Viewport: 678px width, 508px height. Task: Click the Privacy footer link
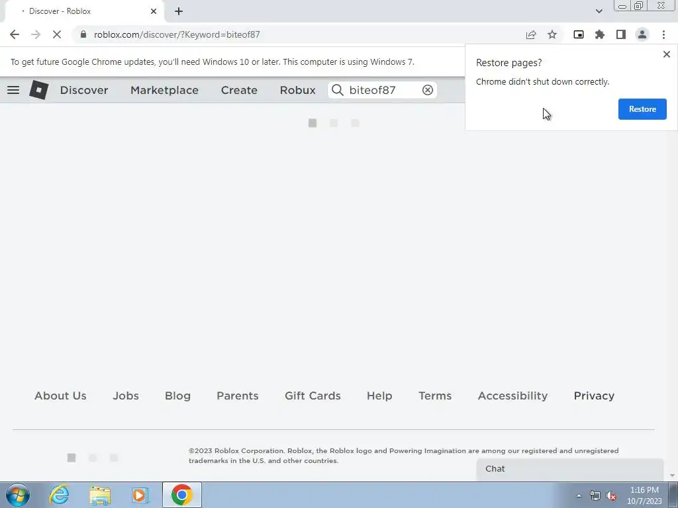tap(594, 396)
